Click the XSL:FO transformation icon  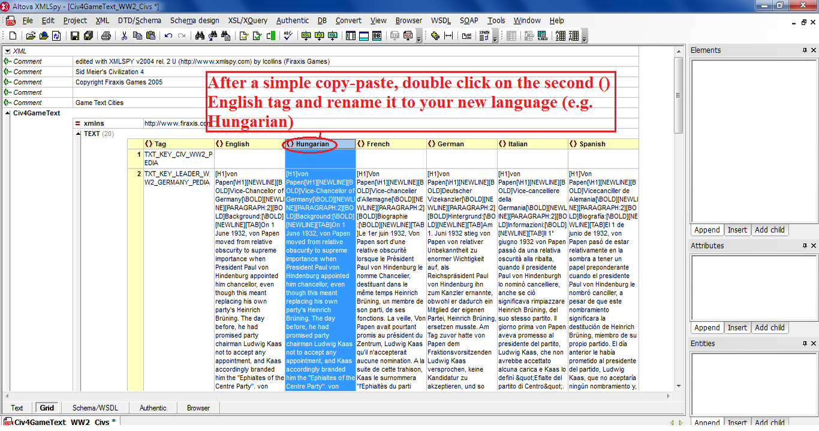[x=320, y=36]
